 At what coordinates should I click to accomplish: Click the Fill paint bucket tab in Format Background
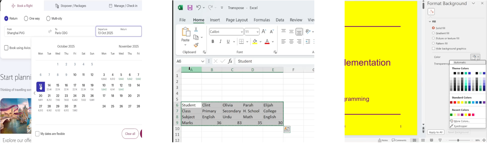431,12
